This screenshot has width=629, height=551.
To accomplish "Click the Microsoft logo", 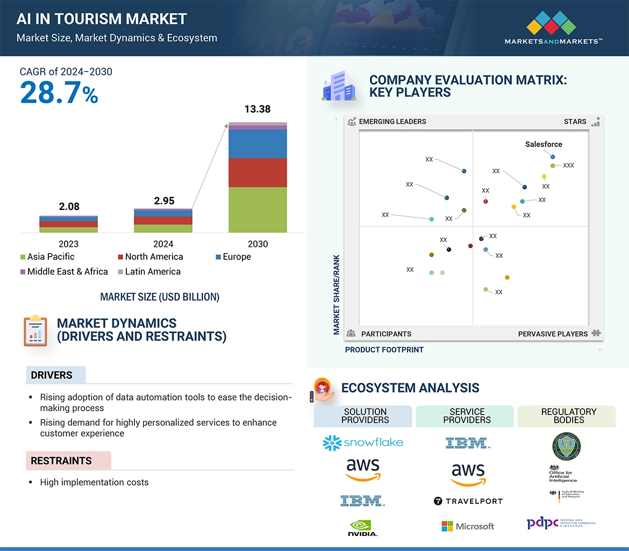I will pyautogui.click(x=468, y=526).
